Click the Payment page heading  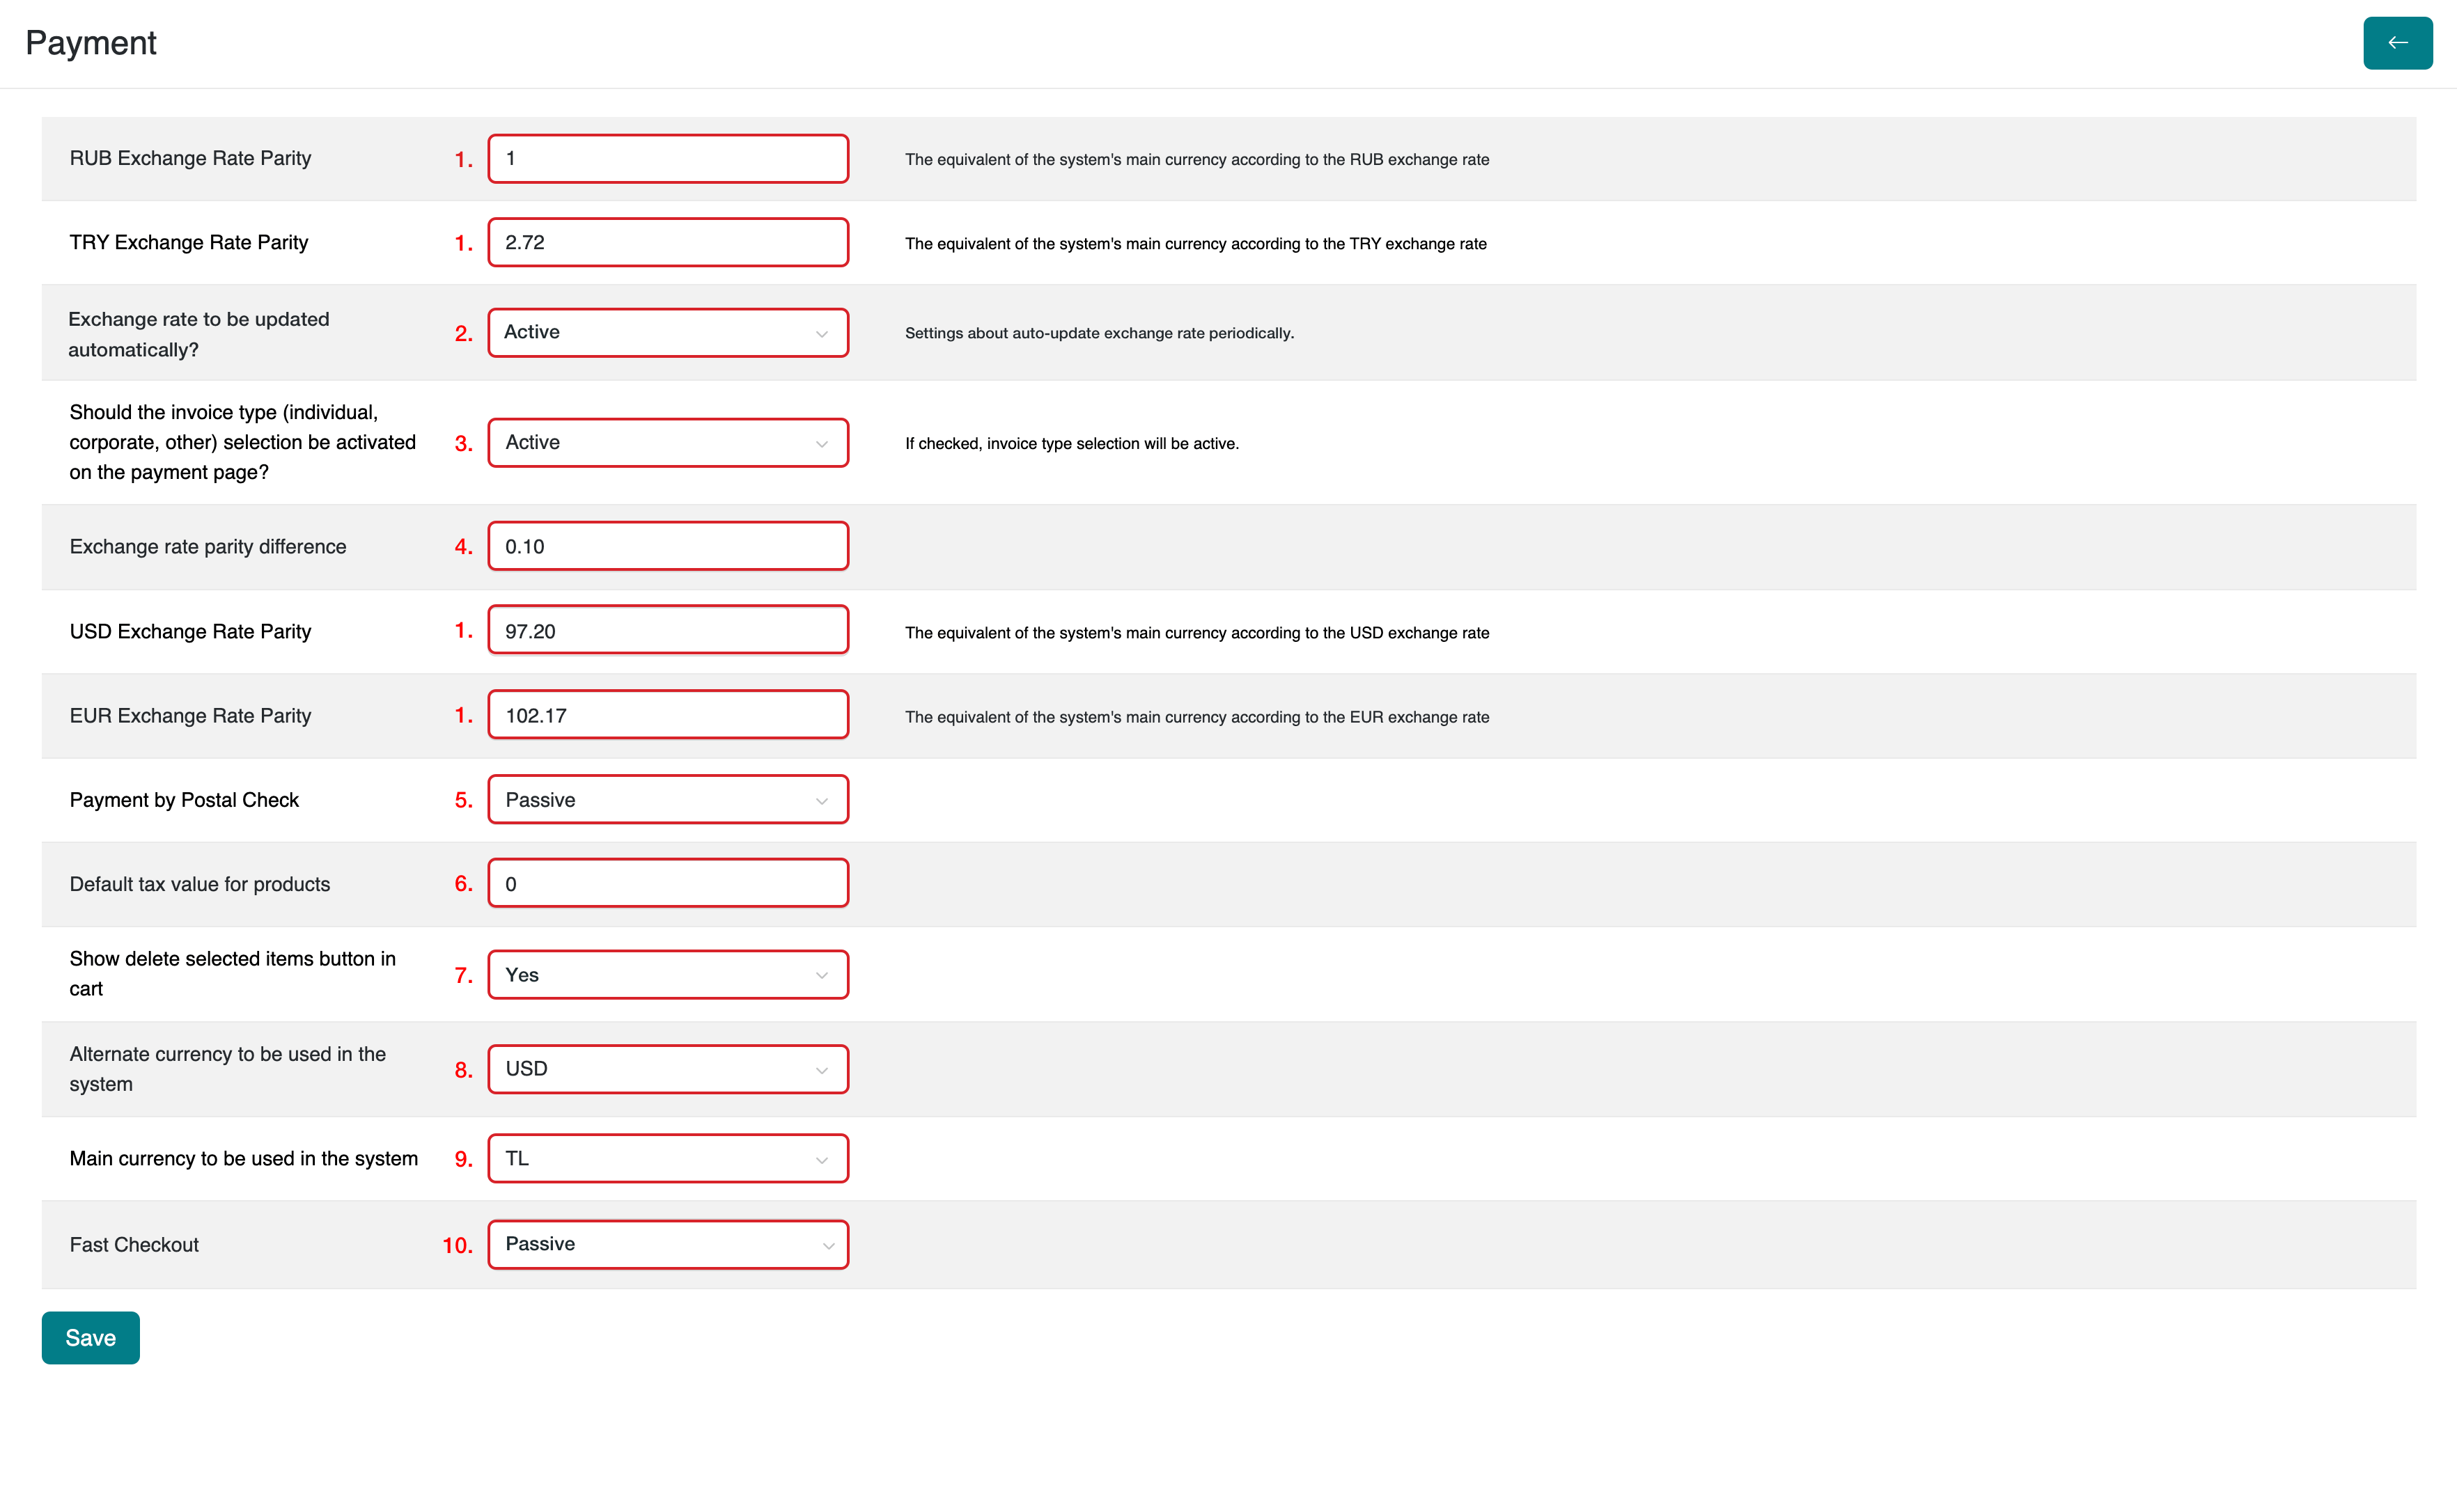[91, 43]
